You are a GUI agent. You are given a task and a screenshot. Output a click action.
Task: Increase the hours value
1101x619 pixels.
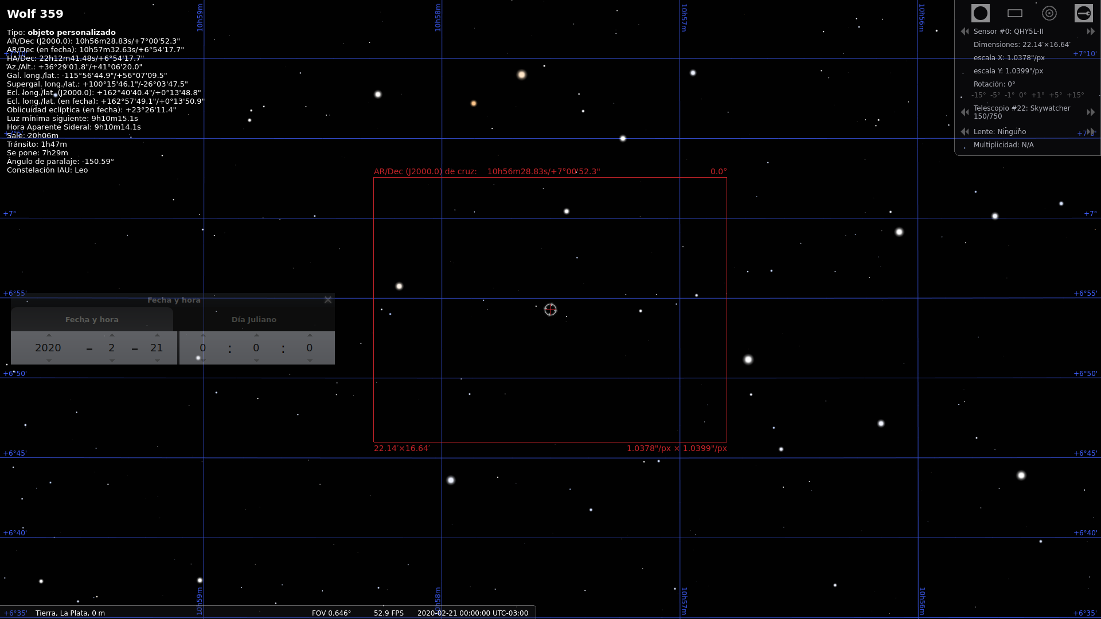tap(202, 335)
